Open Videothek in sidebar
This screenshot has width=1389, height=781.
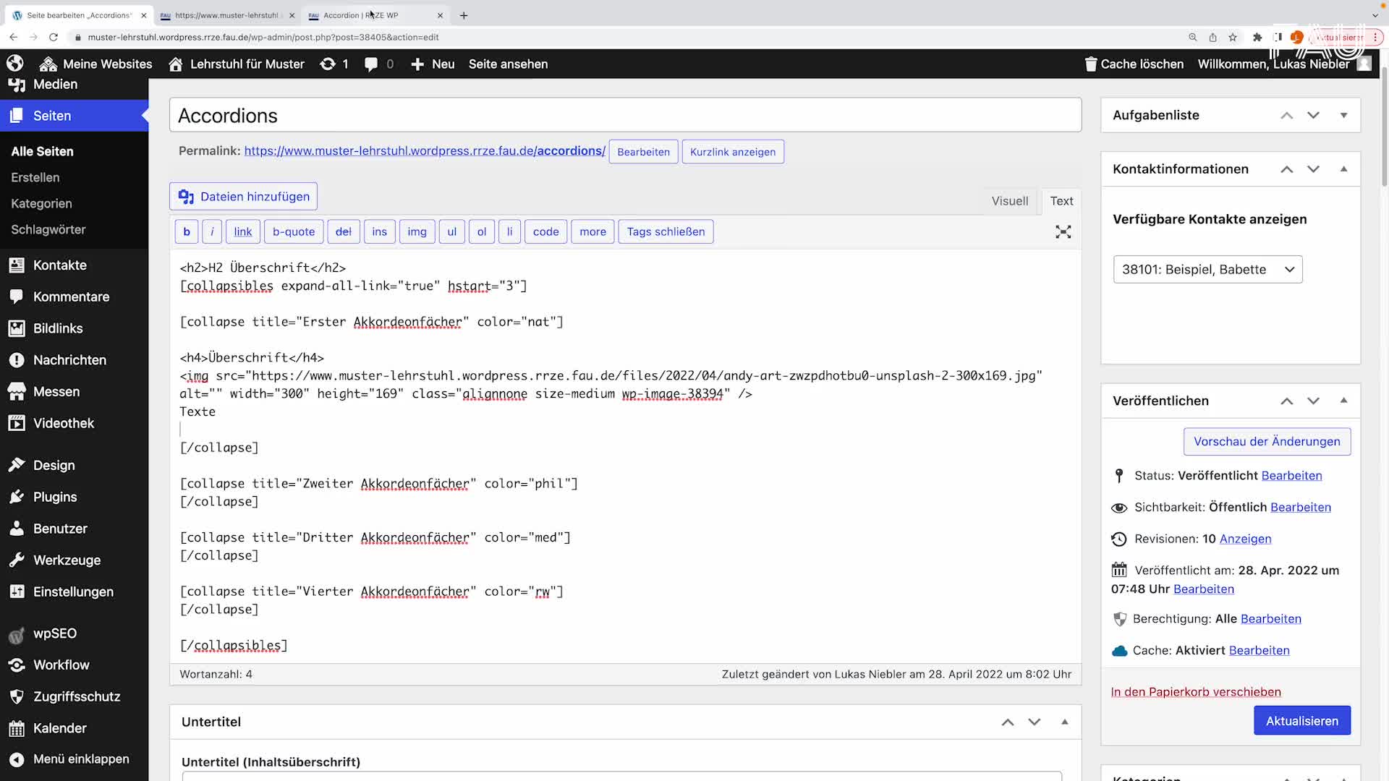click(63, 423)
